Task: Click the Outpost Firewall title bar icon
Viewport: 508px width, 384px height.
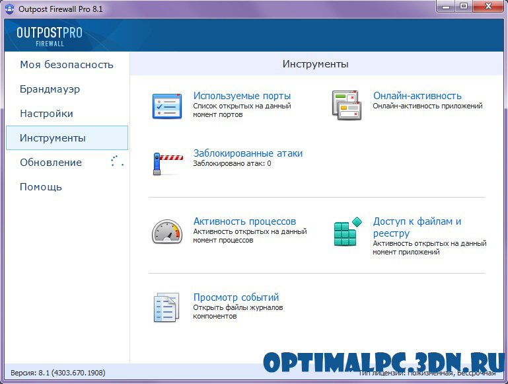Action: click(x=10, y=9)
